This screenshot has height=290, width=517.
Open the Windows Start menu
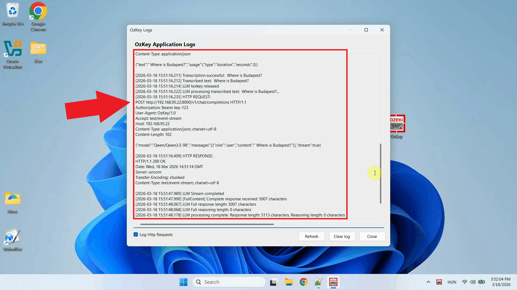click(x=183, y=282)
